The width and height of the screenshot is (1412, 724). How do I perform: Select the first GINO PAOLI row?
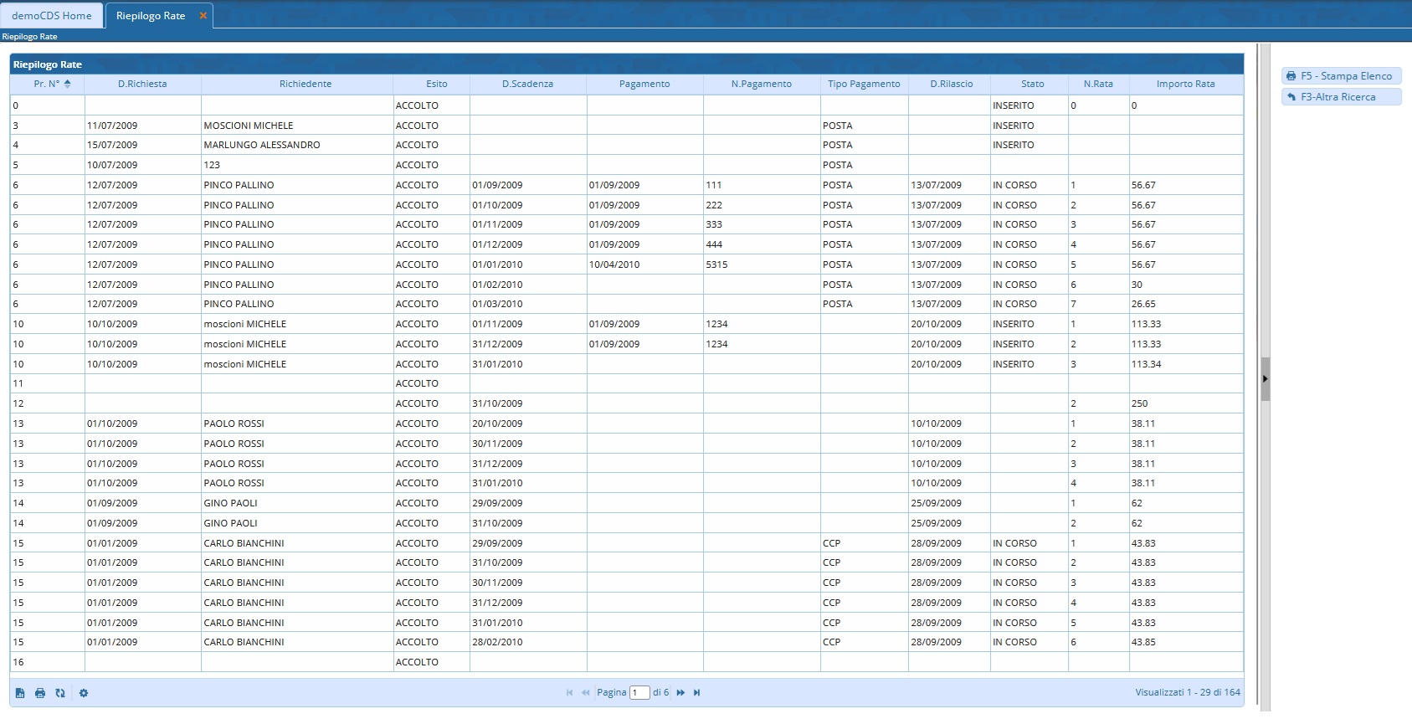click(230, 503)
